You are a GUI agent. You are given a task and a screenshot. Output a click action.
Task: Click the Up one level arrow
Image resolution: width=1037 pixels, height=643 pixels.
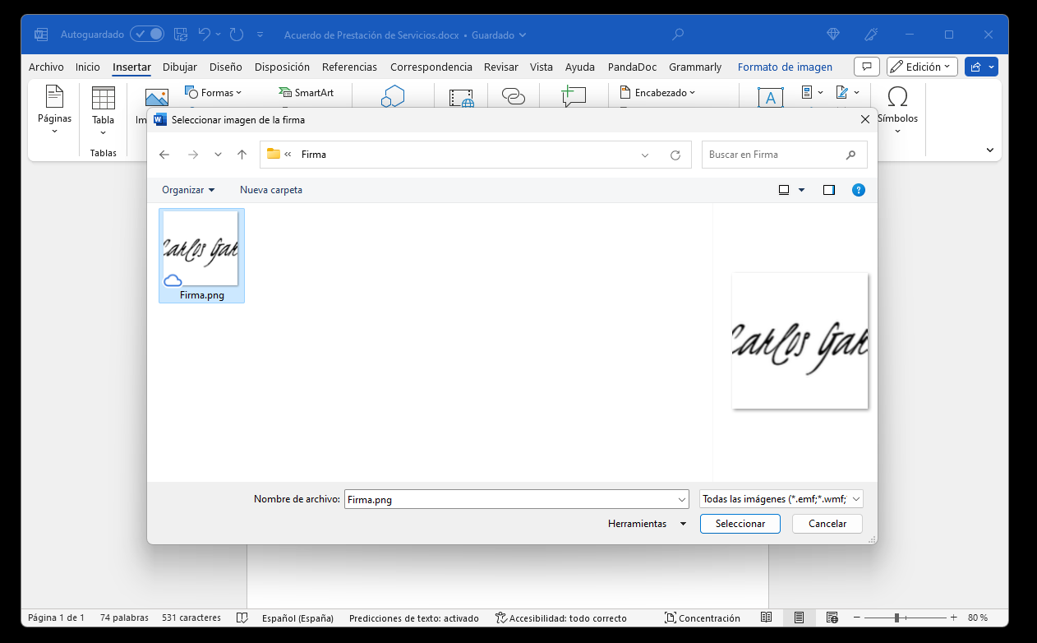[x=242, y=155]
